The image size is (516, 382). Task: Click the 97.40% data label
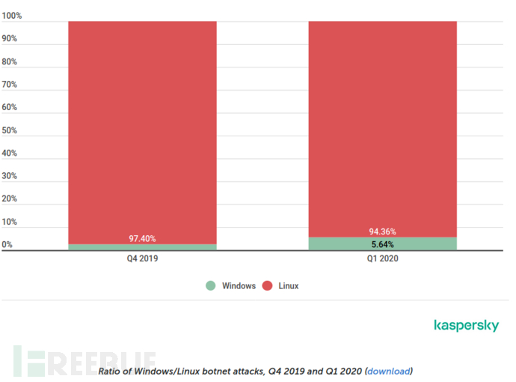(142, 239)
